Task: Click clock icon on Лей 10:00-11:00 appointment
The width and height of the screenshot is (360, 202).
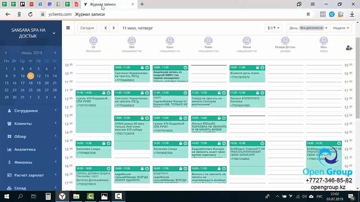Action: tap(147, 67)
